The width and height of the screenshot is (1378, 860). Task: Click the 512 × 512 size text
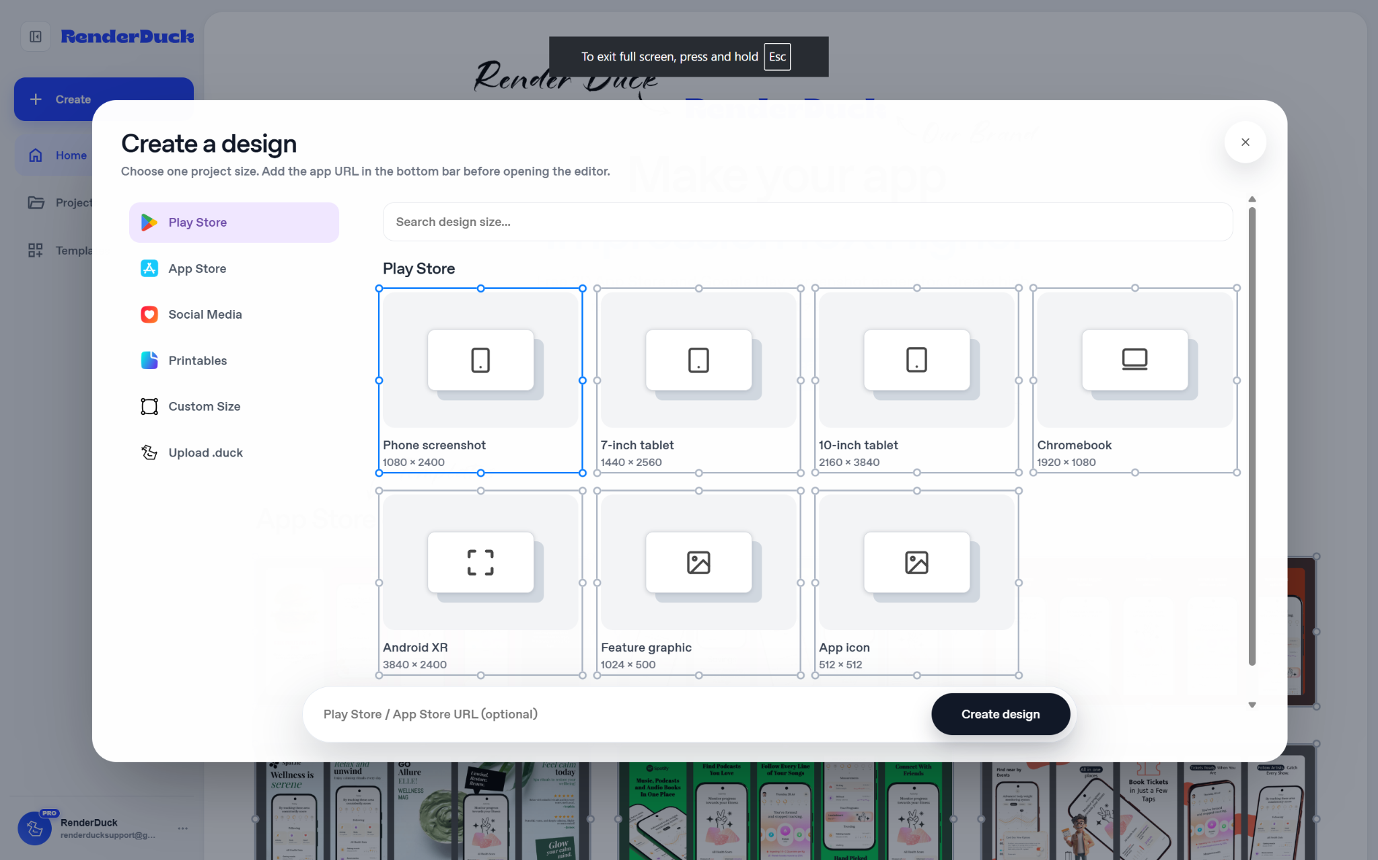click(840, 665)
